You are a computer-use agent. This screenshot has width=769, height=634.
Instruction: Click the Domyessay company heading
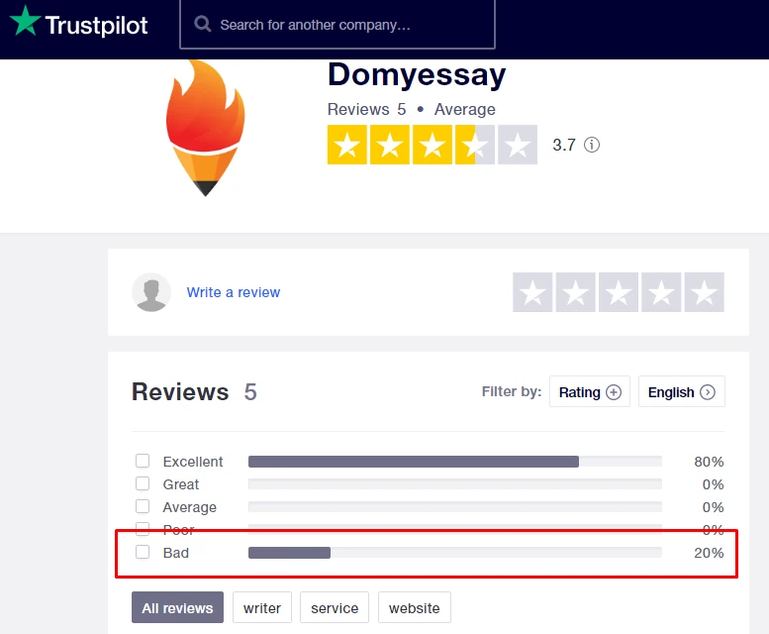(417, 74)
